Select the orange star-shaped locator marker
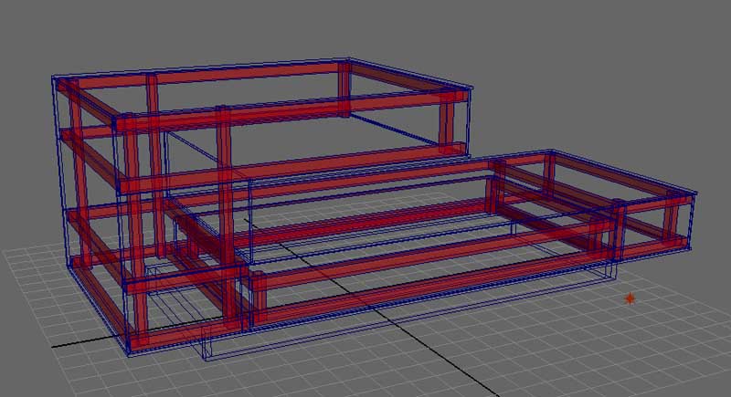 pos(630,298)
